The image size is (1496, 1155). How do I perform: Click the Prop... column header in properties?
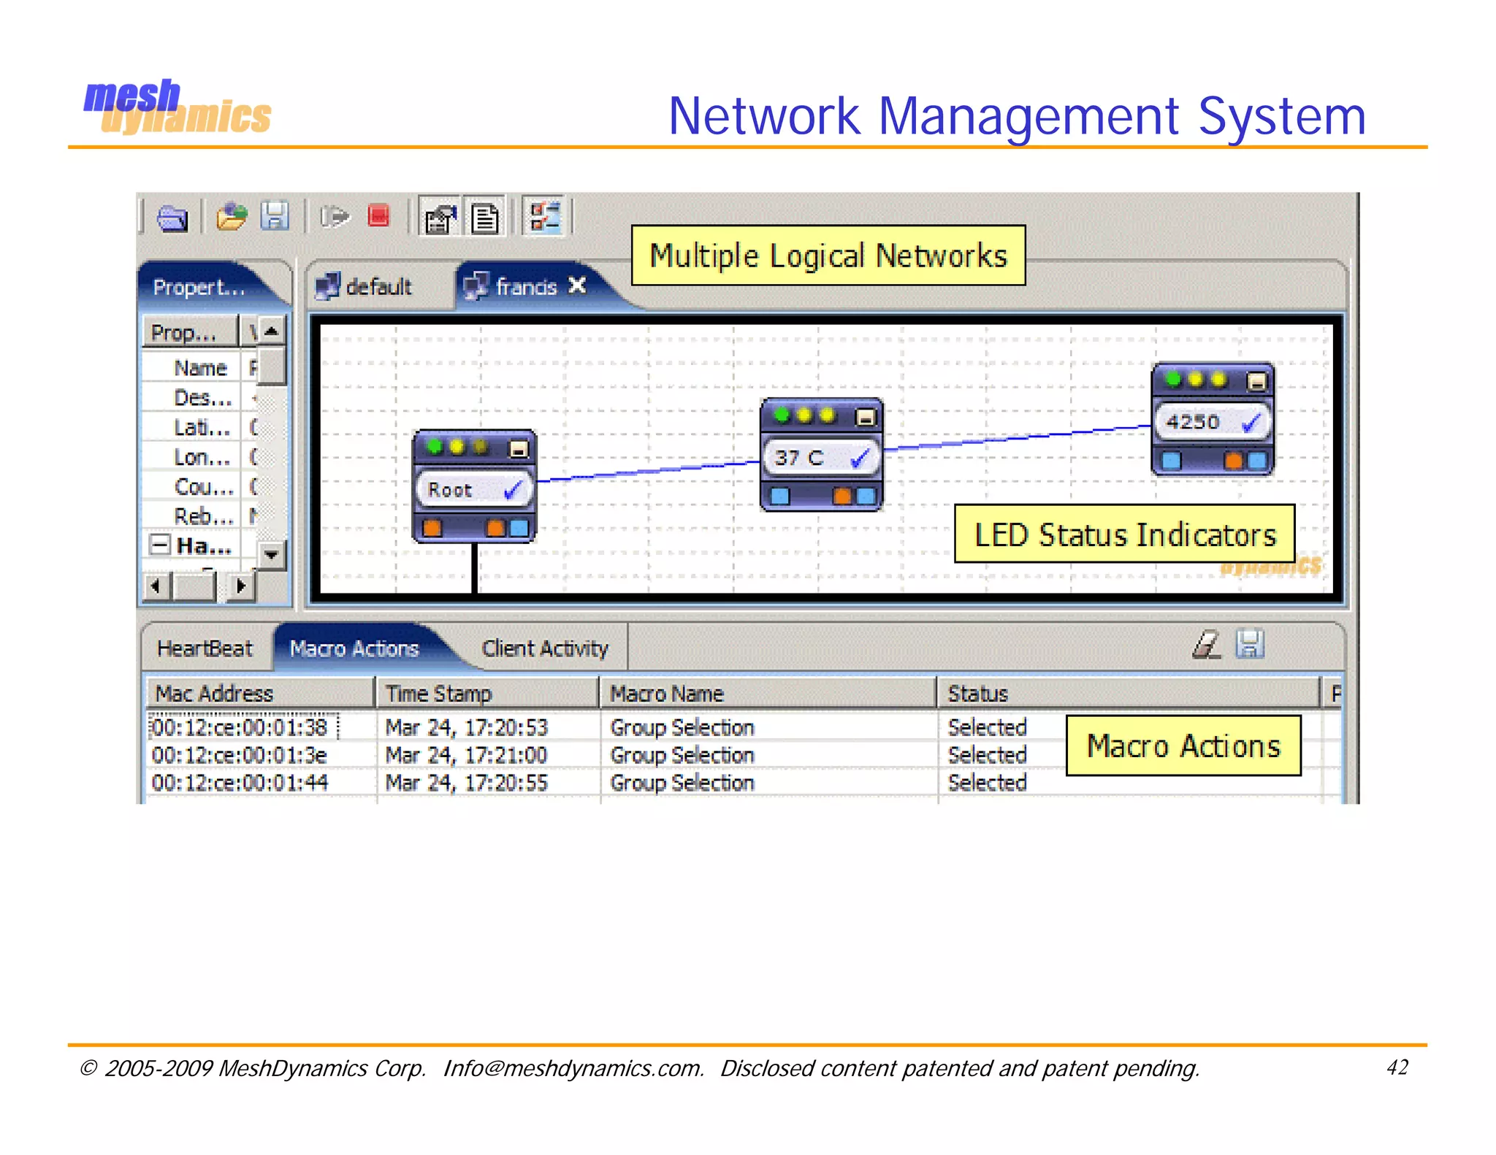(190, 332)
